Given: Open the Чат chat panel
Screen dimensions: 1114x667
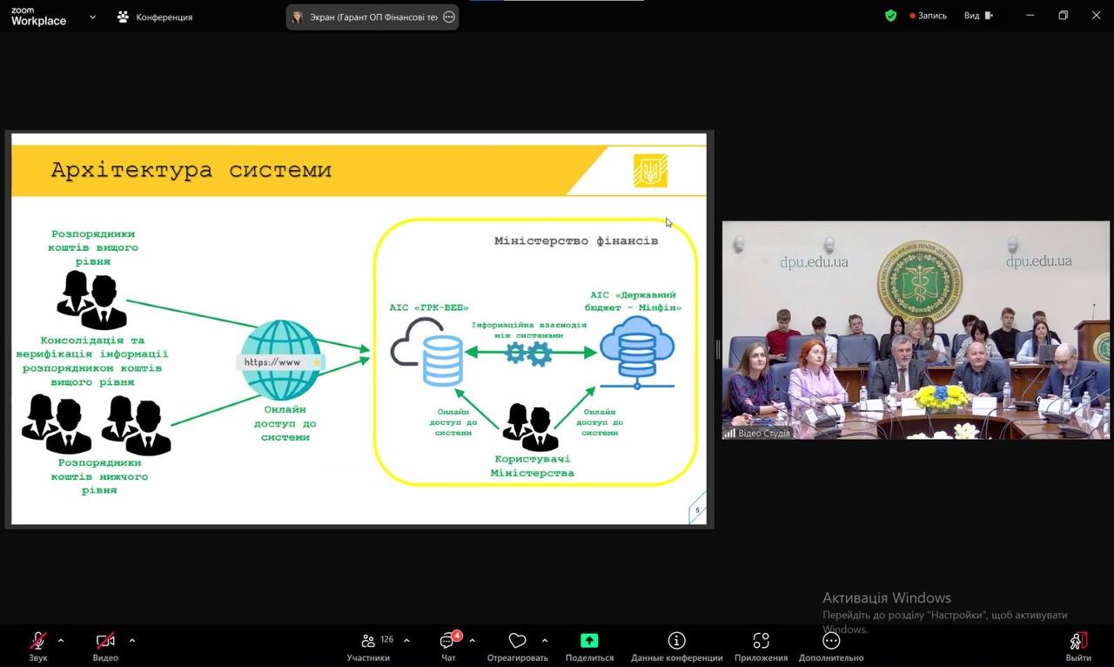Looking at the screenshot, I should coord(448,642).
